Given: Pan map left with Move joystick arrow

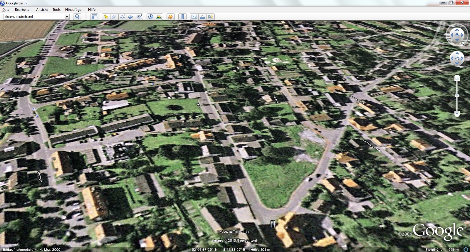Looking at the screenshot, I should [452, 58].
